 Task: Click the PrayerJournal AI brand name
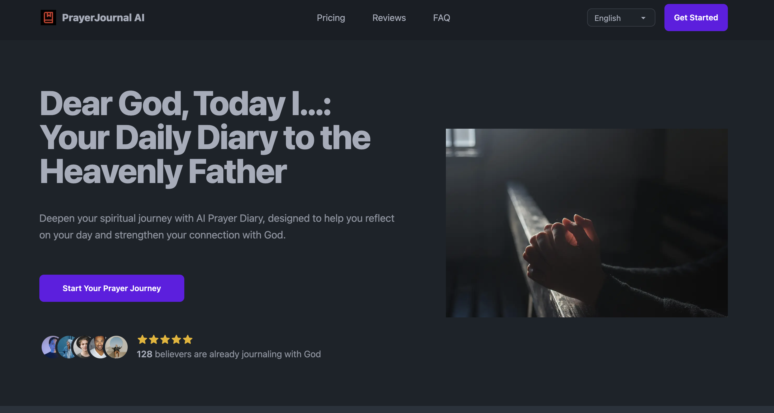pyautogui.click(x=103, y=18)
